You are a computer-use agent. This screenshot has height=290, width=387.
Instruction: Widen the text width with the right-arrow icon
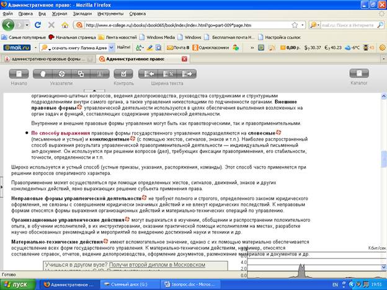coord(187,74)
